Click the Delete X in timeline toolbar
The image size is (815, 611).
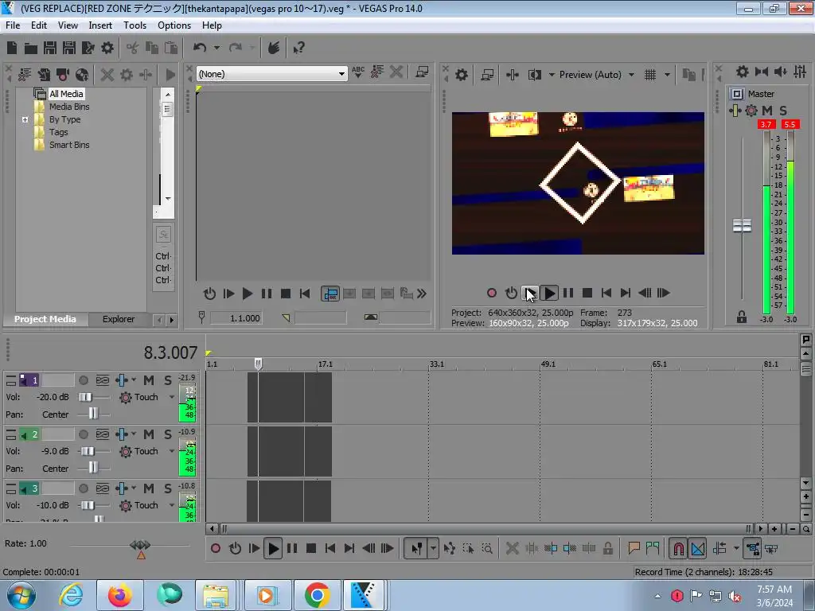click(x=512, y=548)
